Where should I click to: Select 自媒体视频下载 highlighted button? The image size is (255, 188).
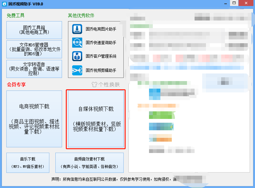click(96, 119)
